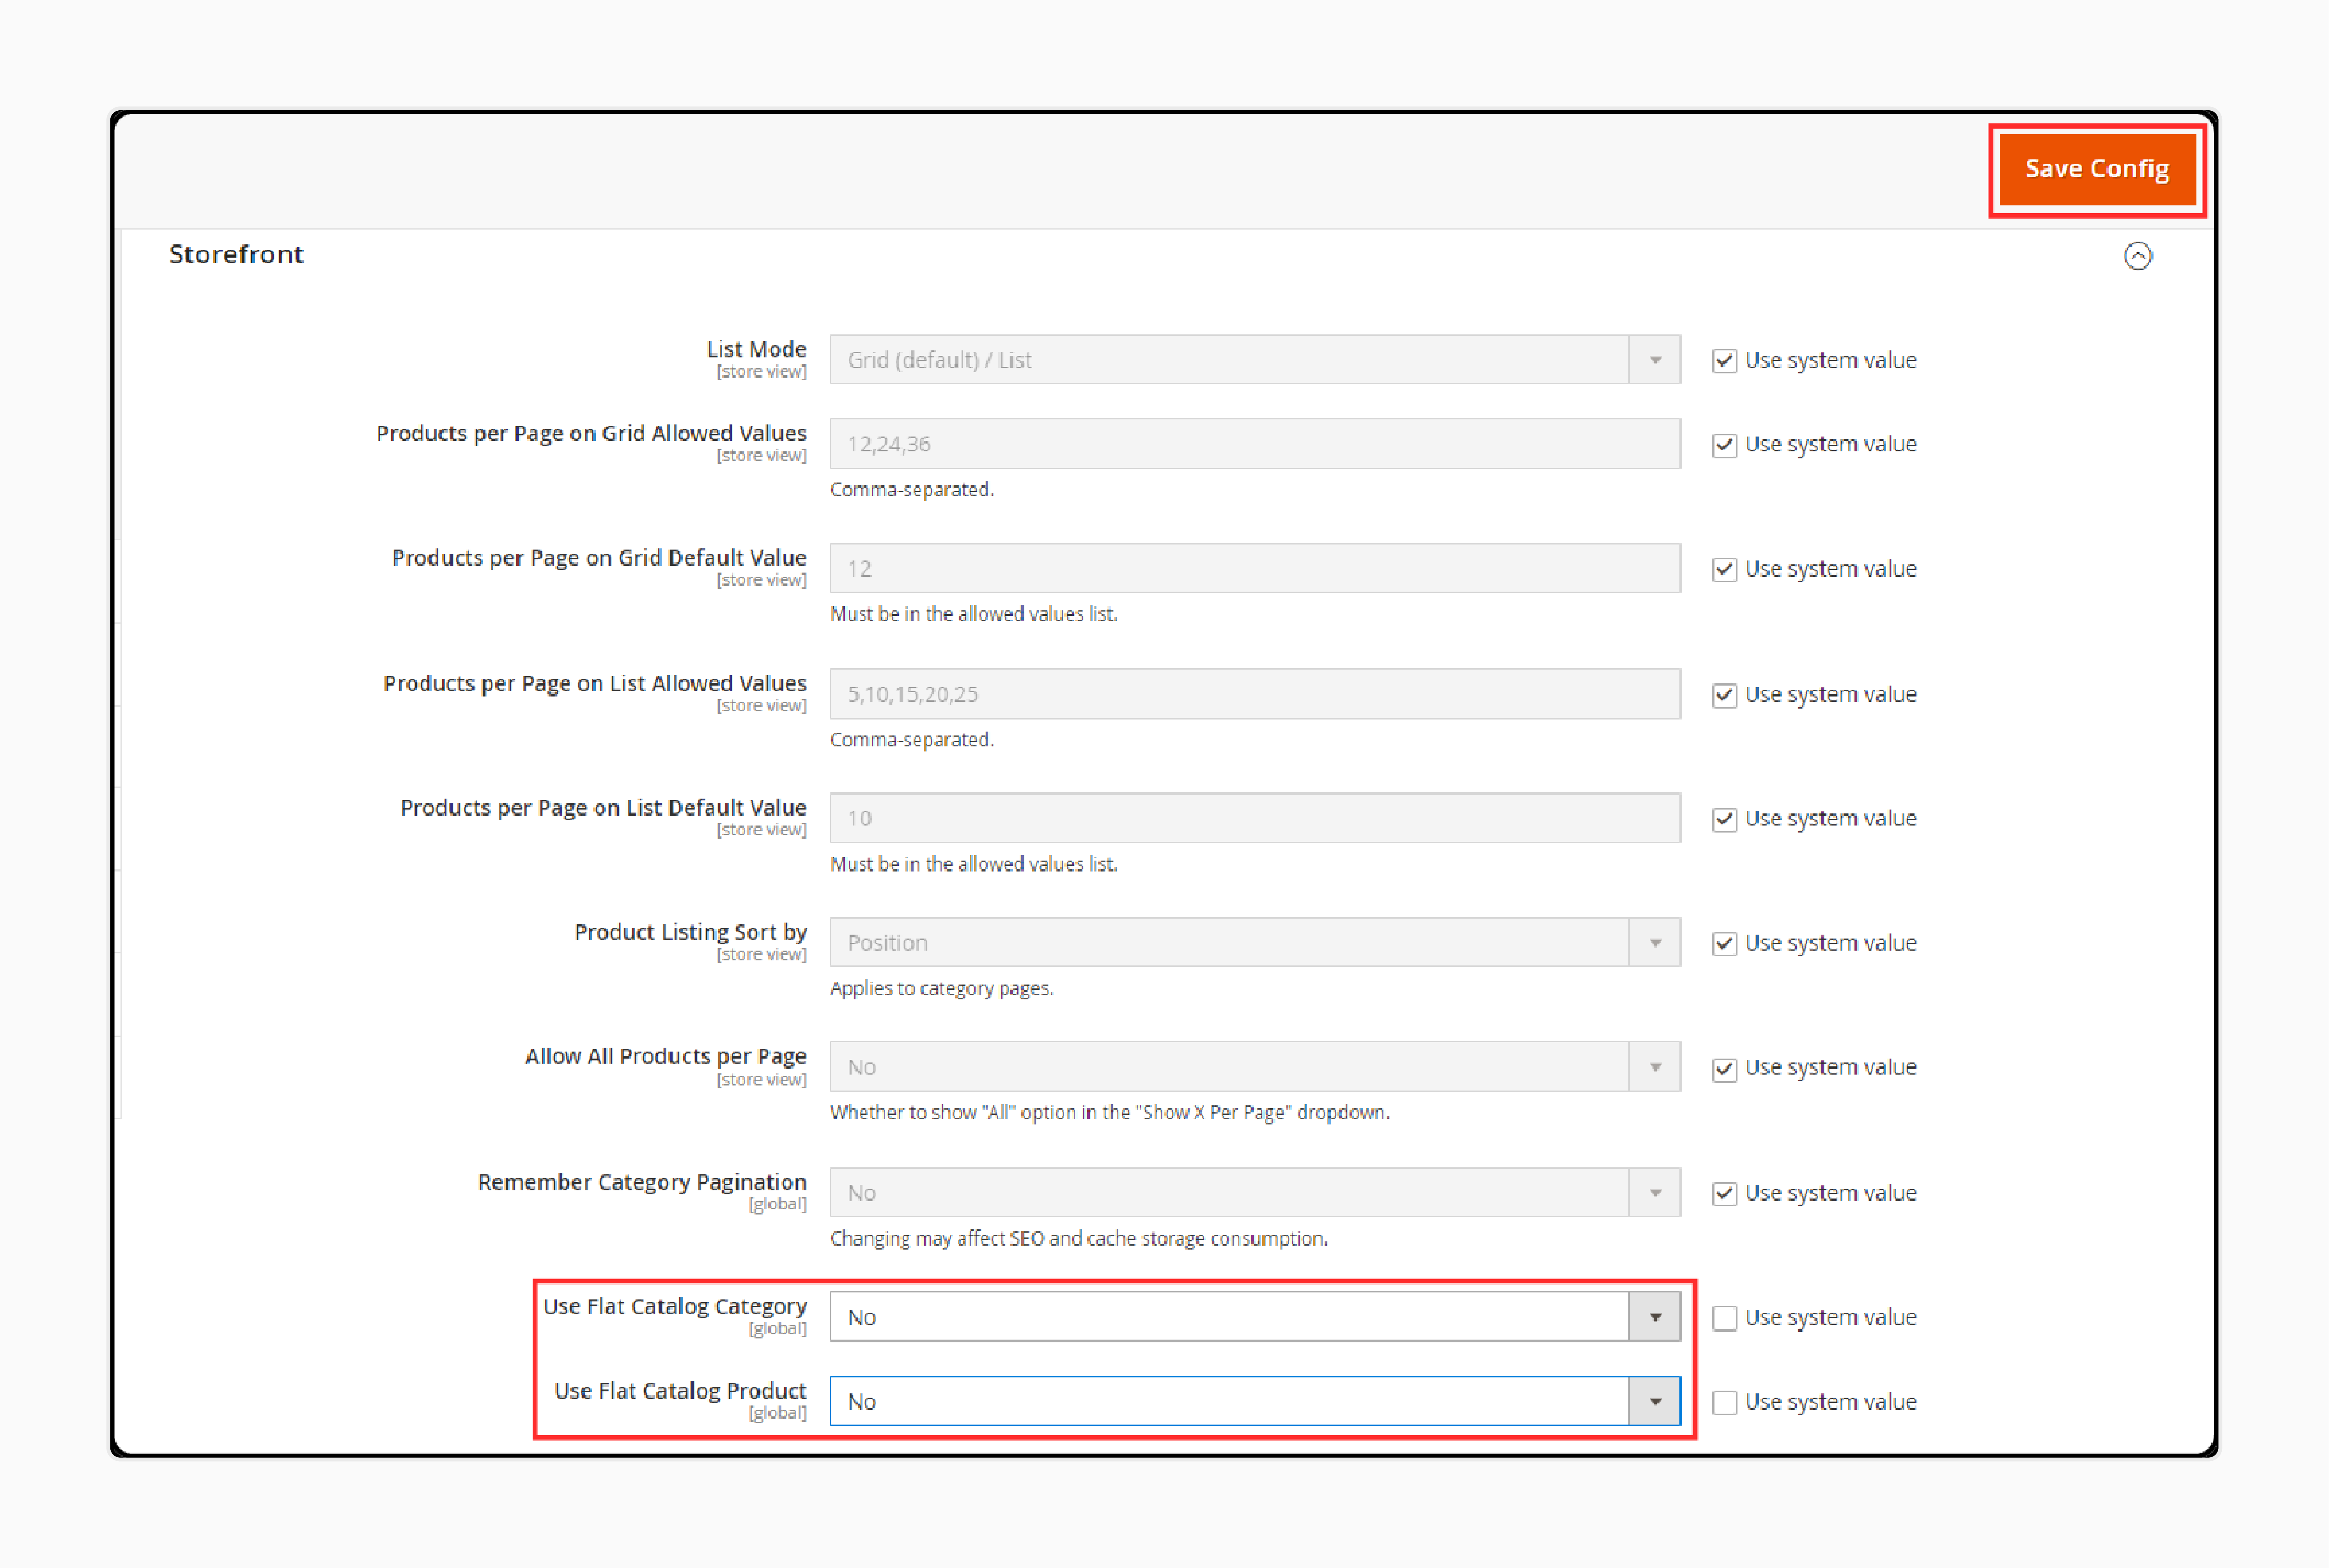Click the Storefront section heading
This screenshot has width=2329, height=1568.
pos(236,254)
